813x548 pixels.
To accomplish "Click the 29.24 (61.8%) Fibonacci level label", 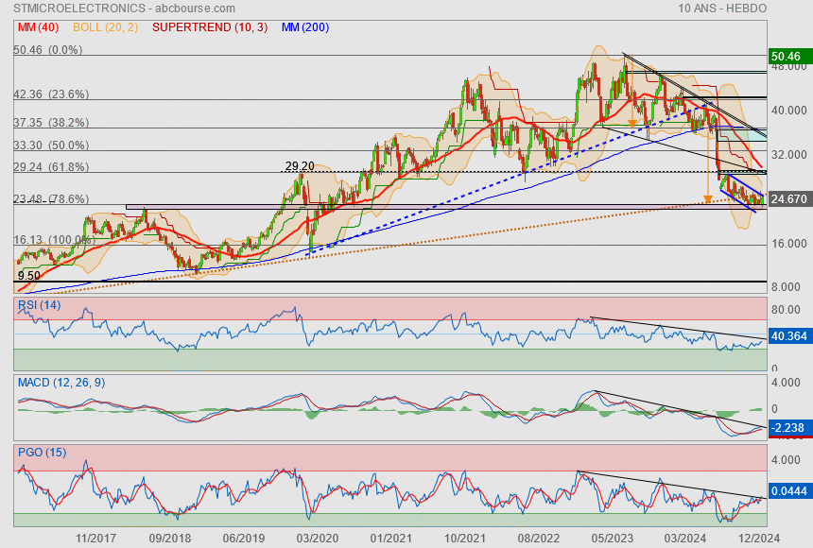I will [x=51, y=167].
